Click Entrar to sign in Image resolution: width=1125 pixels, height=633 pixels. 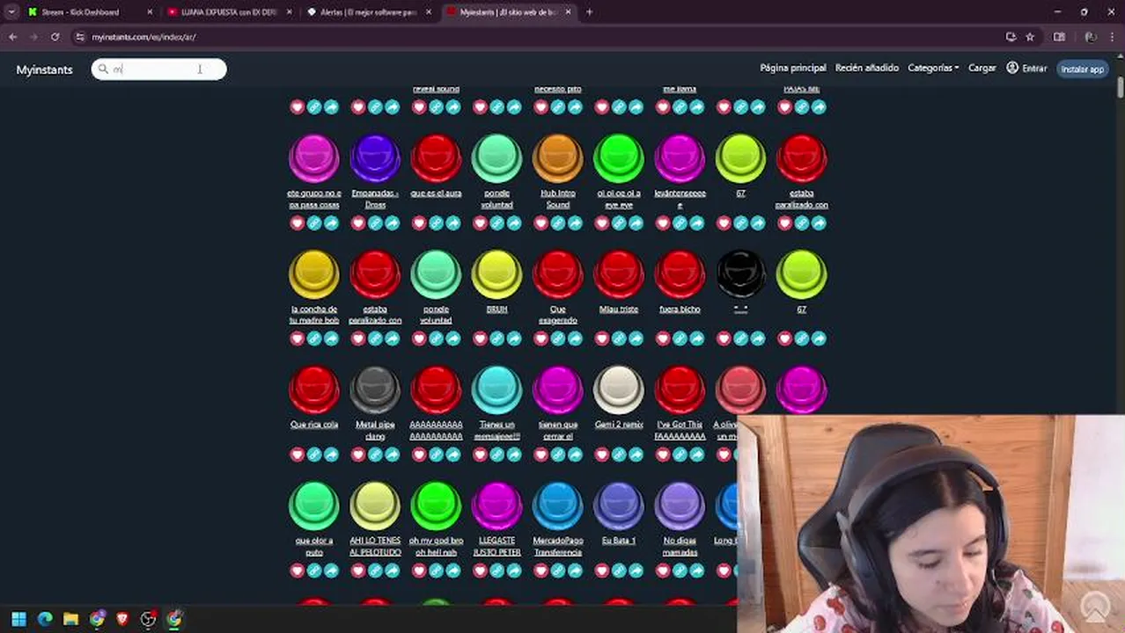point(1027,68)
